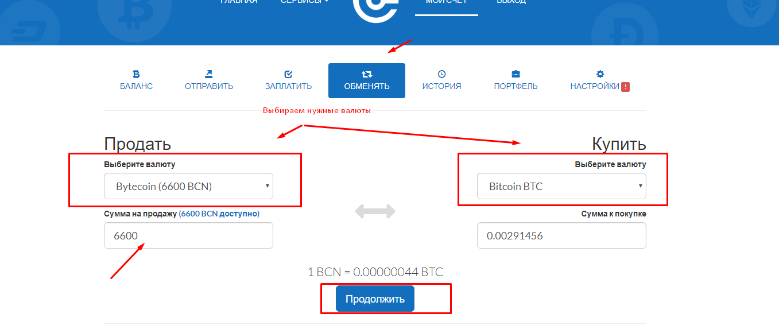
Task: Click the Отправить send icon
Action: pos(209,74)
